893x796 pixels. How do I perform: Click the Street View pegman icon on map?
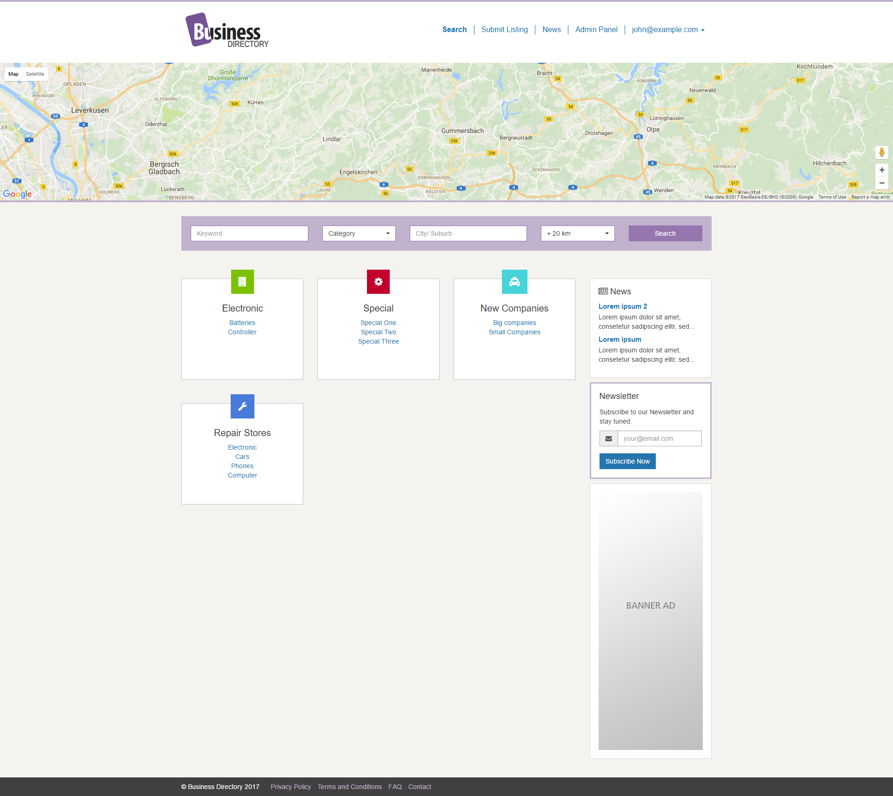click(x=881, y=152)
